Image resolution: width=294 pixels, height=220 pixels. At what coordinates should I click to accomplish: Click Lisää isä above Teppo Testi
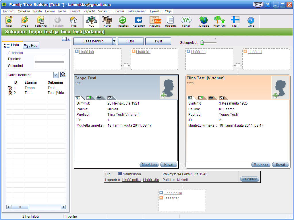point(86,52)
